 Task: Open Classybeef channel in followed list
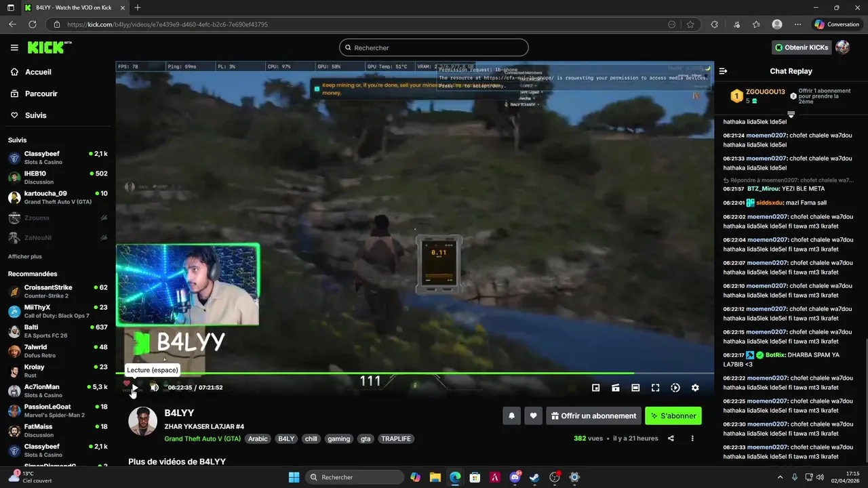click(58, 158)
